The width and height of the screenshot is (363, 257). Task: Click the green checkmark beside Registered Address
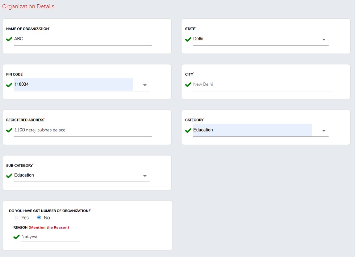click(x=9, y=130)
